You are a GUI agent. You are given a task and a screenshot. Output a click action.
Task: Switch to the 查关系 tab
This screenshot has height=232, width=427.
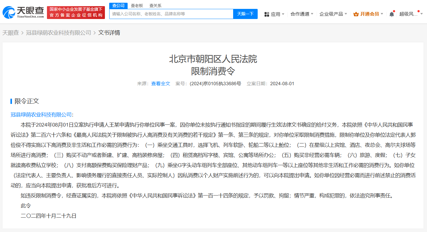155,6
